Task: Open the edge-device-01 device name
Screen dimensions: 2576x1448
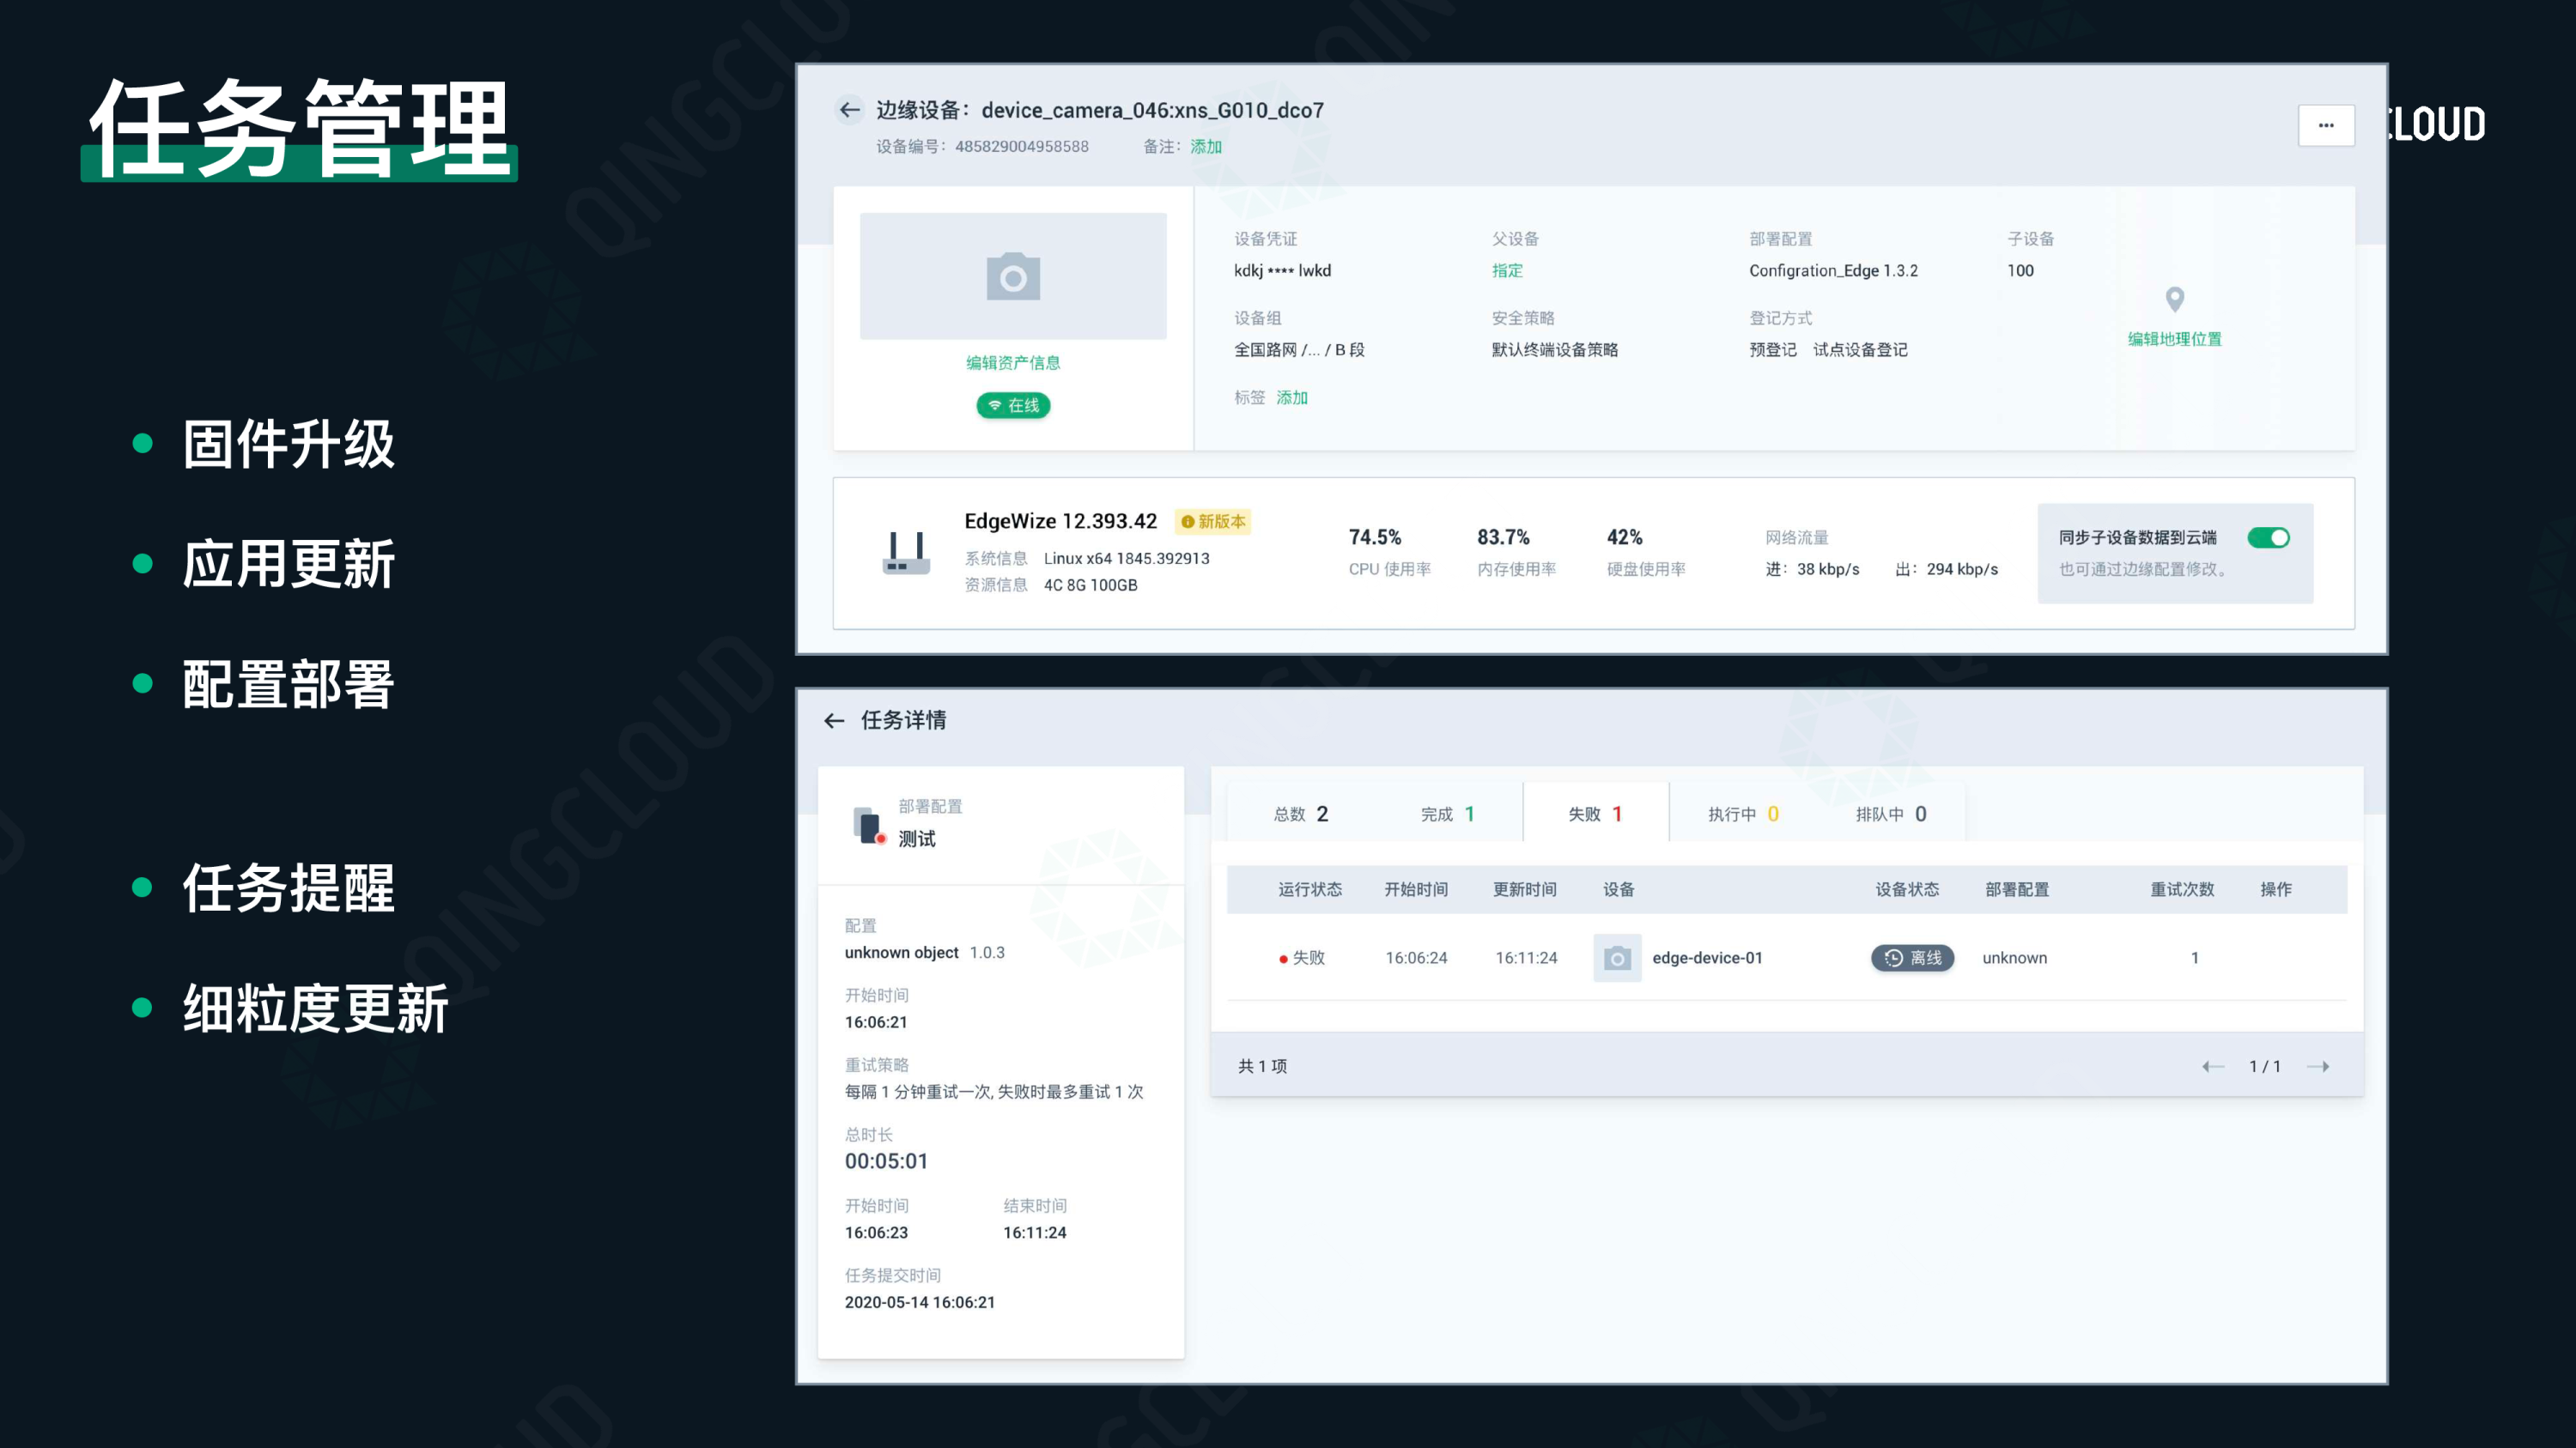Action: (x=1707, y=959)
